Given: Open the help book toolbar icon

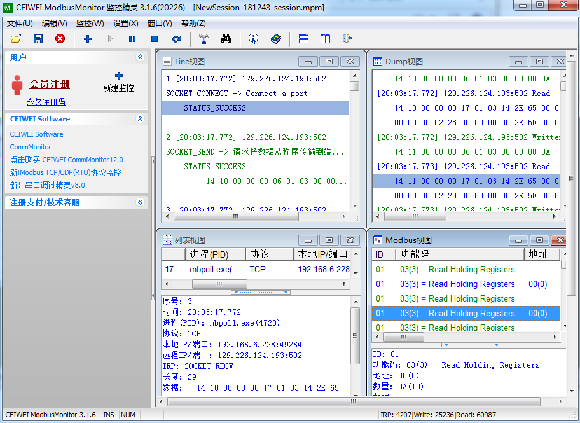Looking at the screenshot, I should pos(276,39).
